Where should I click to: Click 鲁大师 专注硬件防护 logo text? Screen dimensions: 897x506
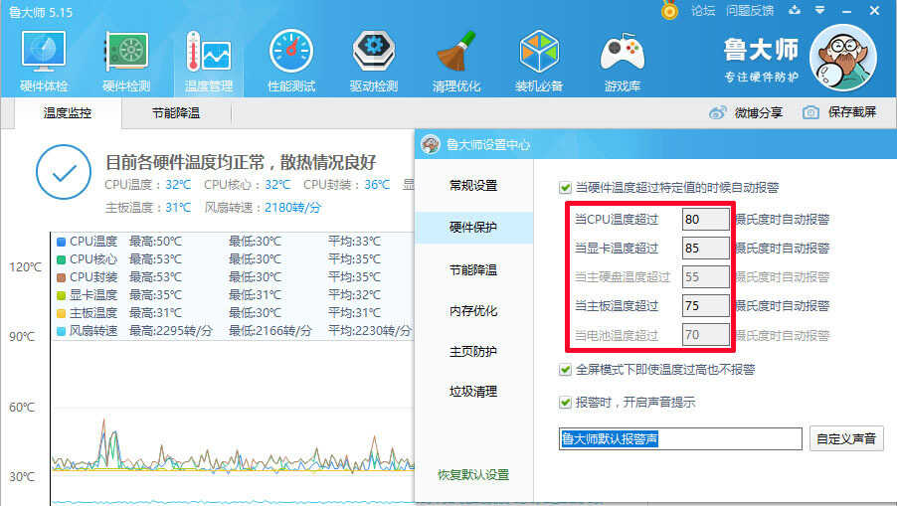pyautogui.click(x=761, y=59)
